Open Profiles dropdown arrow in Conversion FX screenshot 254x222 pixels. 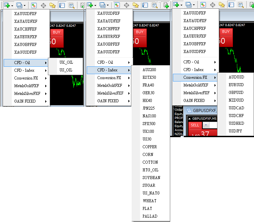click(x=194, y=5)
